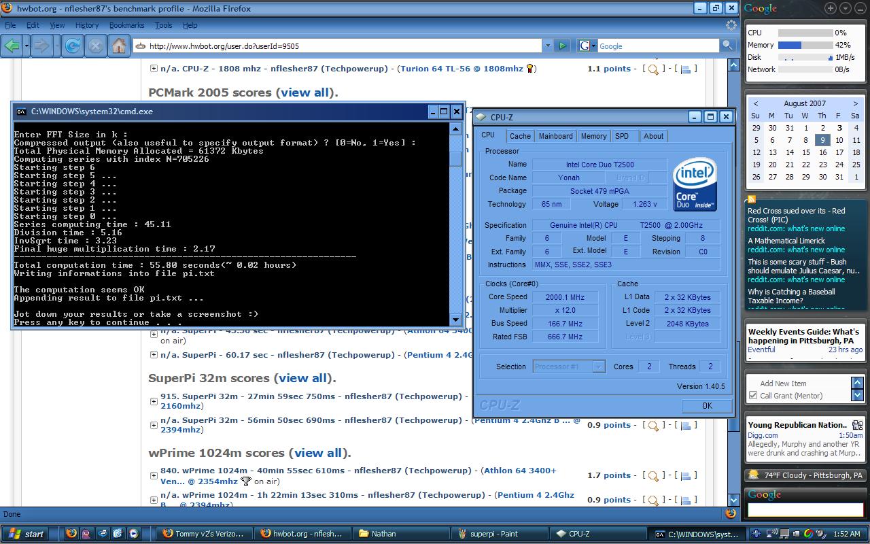The width and height of the screenshot is (870, 544).
Task: Open the URL history dropdown in address bar
Action: pos(548,46)
